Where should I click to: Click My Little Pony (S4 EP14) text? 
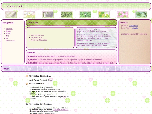41,110
